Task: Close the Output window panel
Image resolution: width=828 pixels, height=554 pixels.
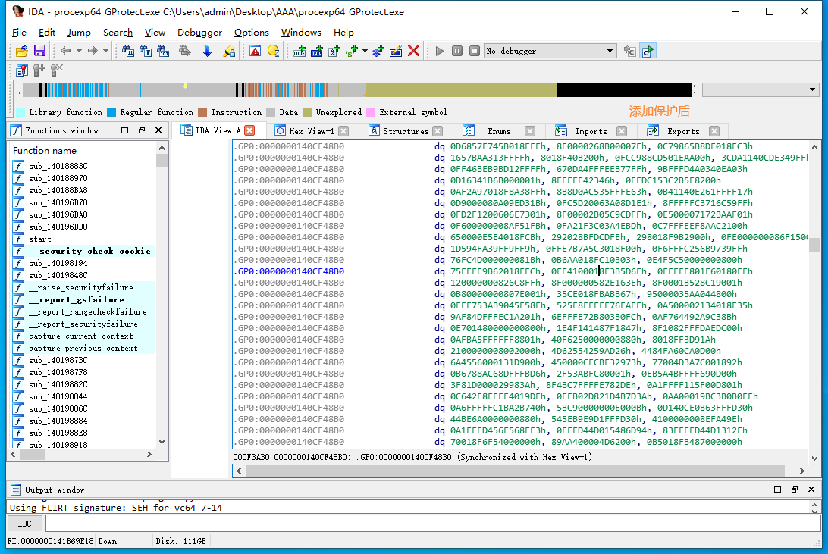Action: point(811,489)
